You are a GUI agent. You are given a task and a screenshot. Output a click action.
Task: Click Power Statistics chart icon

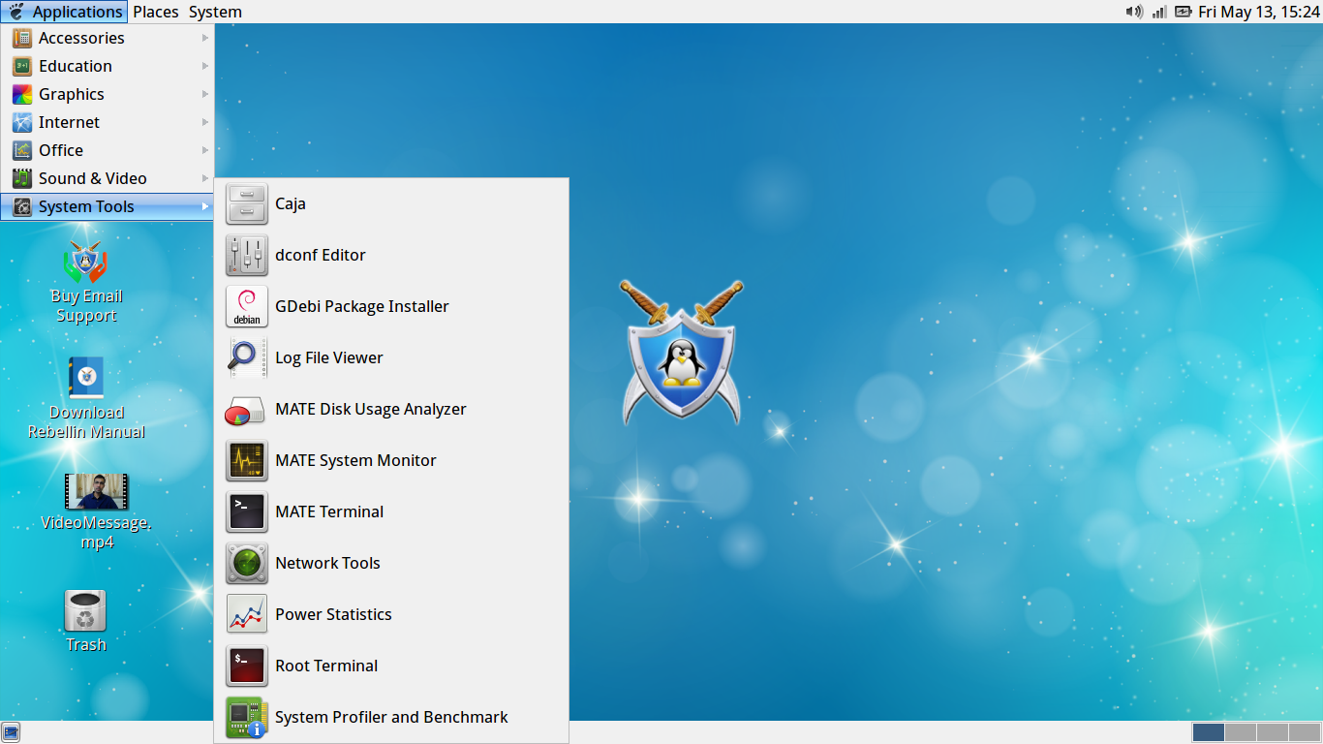coord(247,615)
